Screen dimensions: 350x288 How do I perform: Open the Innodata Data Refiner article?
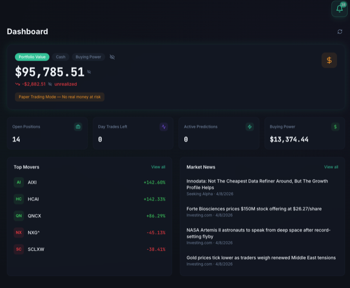(x=262, y=187)
